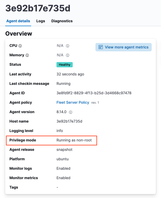
Task: Click the info icon beside CPU label
Action: pos(20,46)
